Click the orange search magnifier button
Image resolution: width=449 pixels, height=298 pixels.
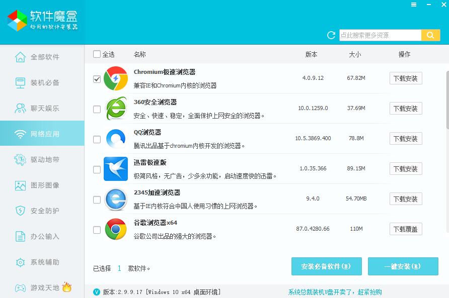tap(430, 35)
